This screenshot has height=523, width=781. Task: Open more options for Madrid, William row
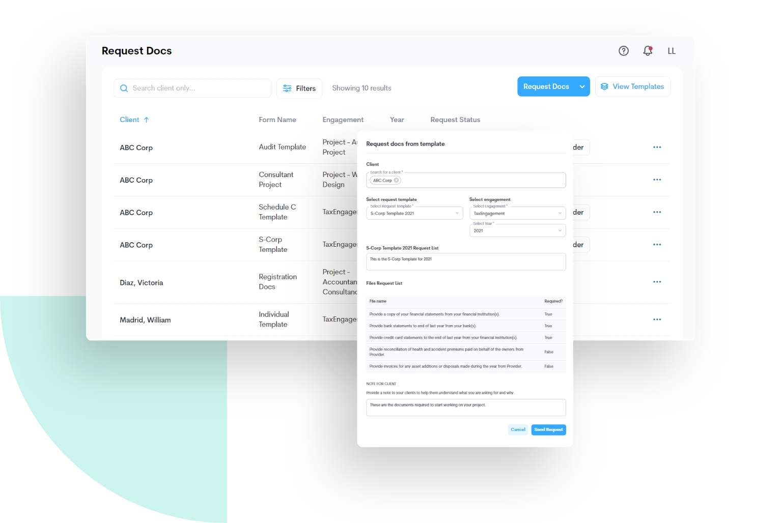(x=657, y=319)
